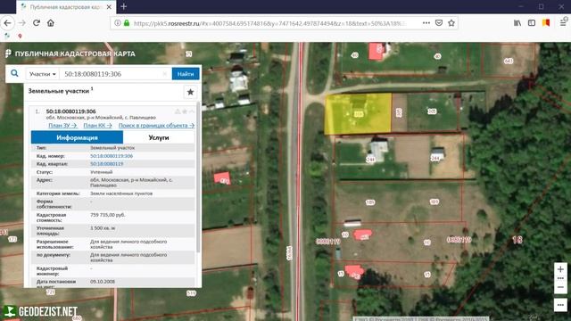
Task: Click the result card star icon for 50:18:0080119:306
Action: tap(185, 111)
